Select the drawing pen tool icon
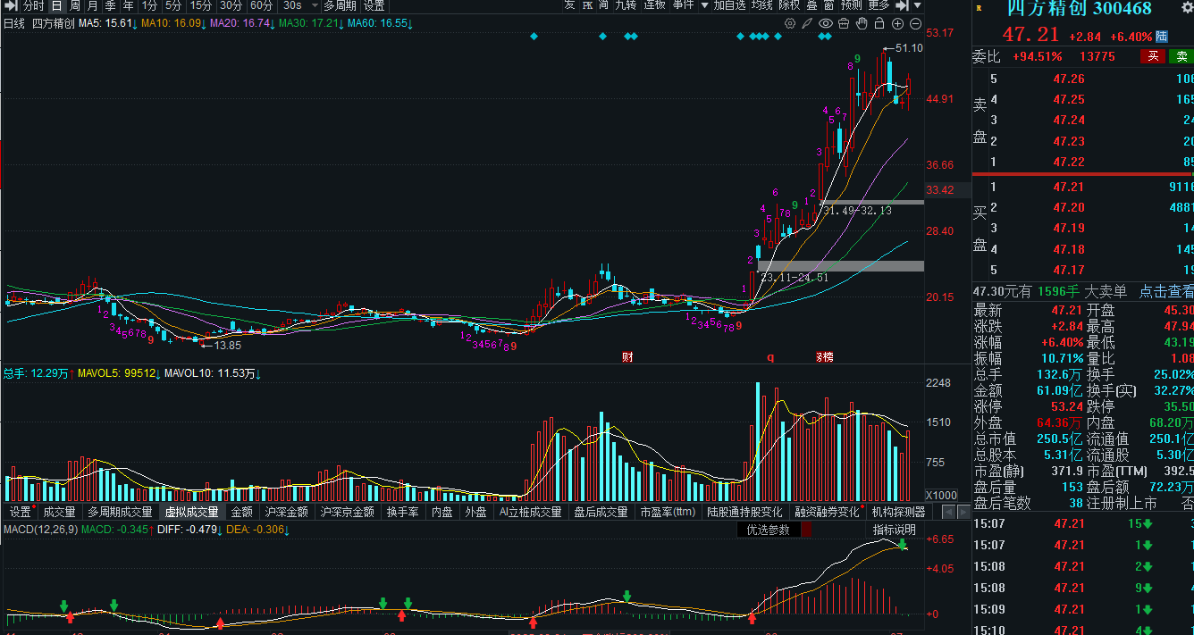The height and width of the screenshot is (635, 1194). (808, 23)
